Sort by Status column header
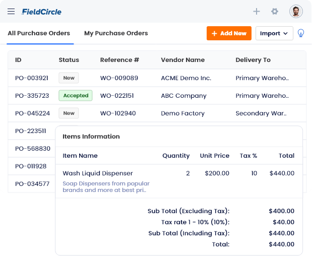 pos(69,60)
